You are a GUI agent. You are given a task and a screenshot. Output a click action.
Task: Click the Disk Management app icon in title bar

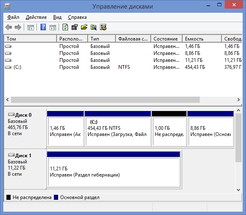coord(7,6)
